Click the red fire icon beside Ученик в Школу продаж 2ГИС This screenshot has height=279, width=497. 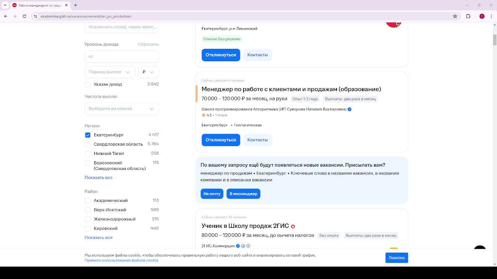point(293,226)
